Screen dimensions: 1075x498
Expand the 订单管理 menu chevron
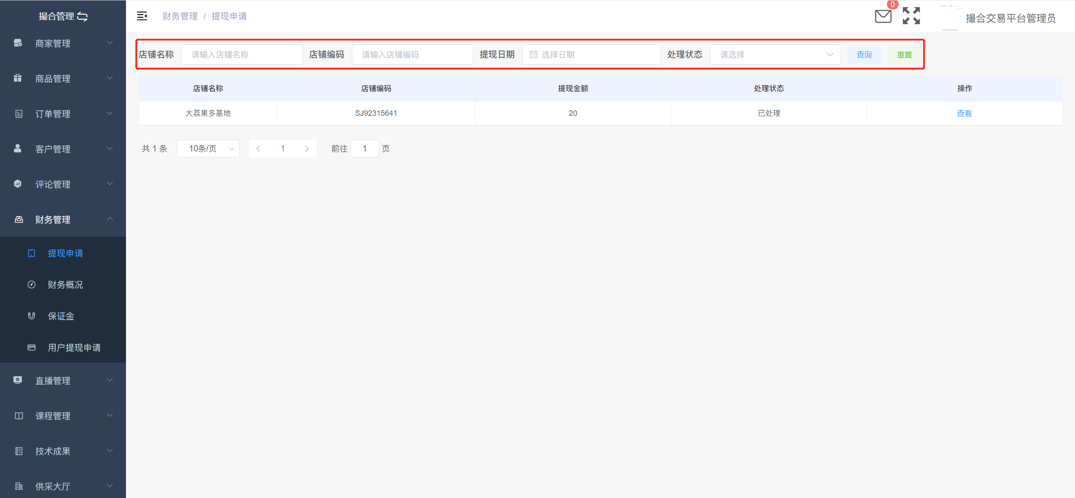(110, 113)
